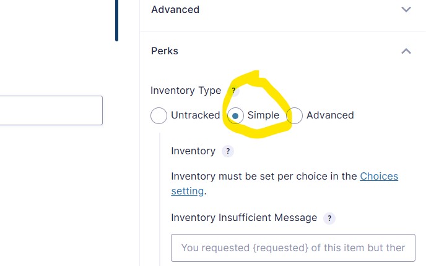Open the Choices setting link
426x266 pixels.
click(284, 184)
